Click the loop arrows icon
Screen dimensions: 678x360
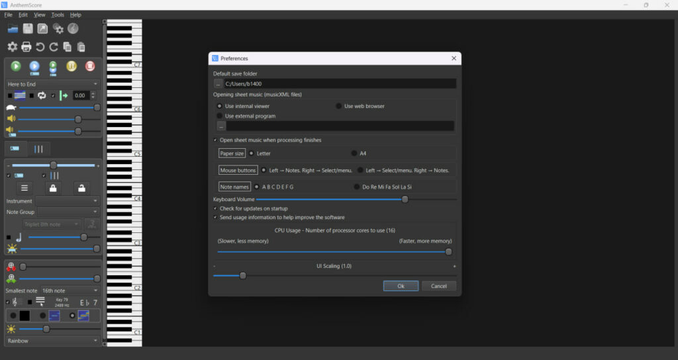tap(42, 95)
